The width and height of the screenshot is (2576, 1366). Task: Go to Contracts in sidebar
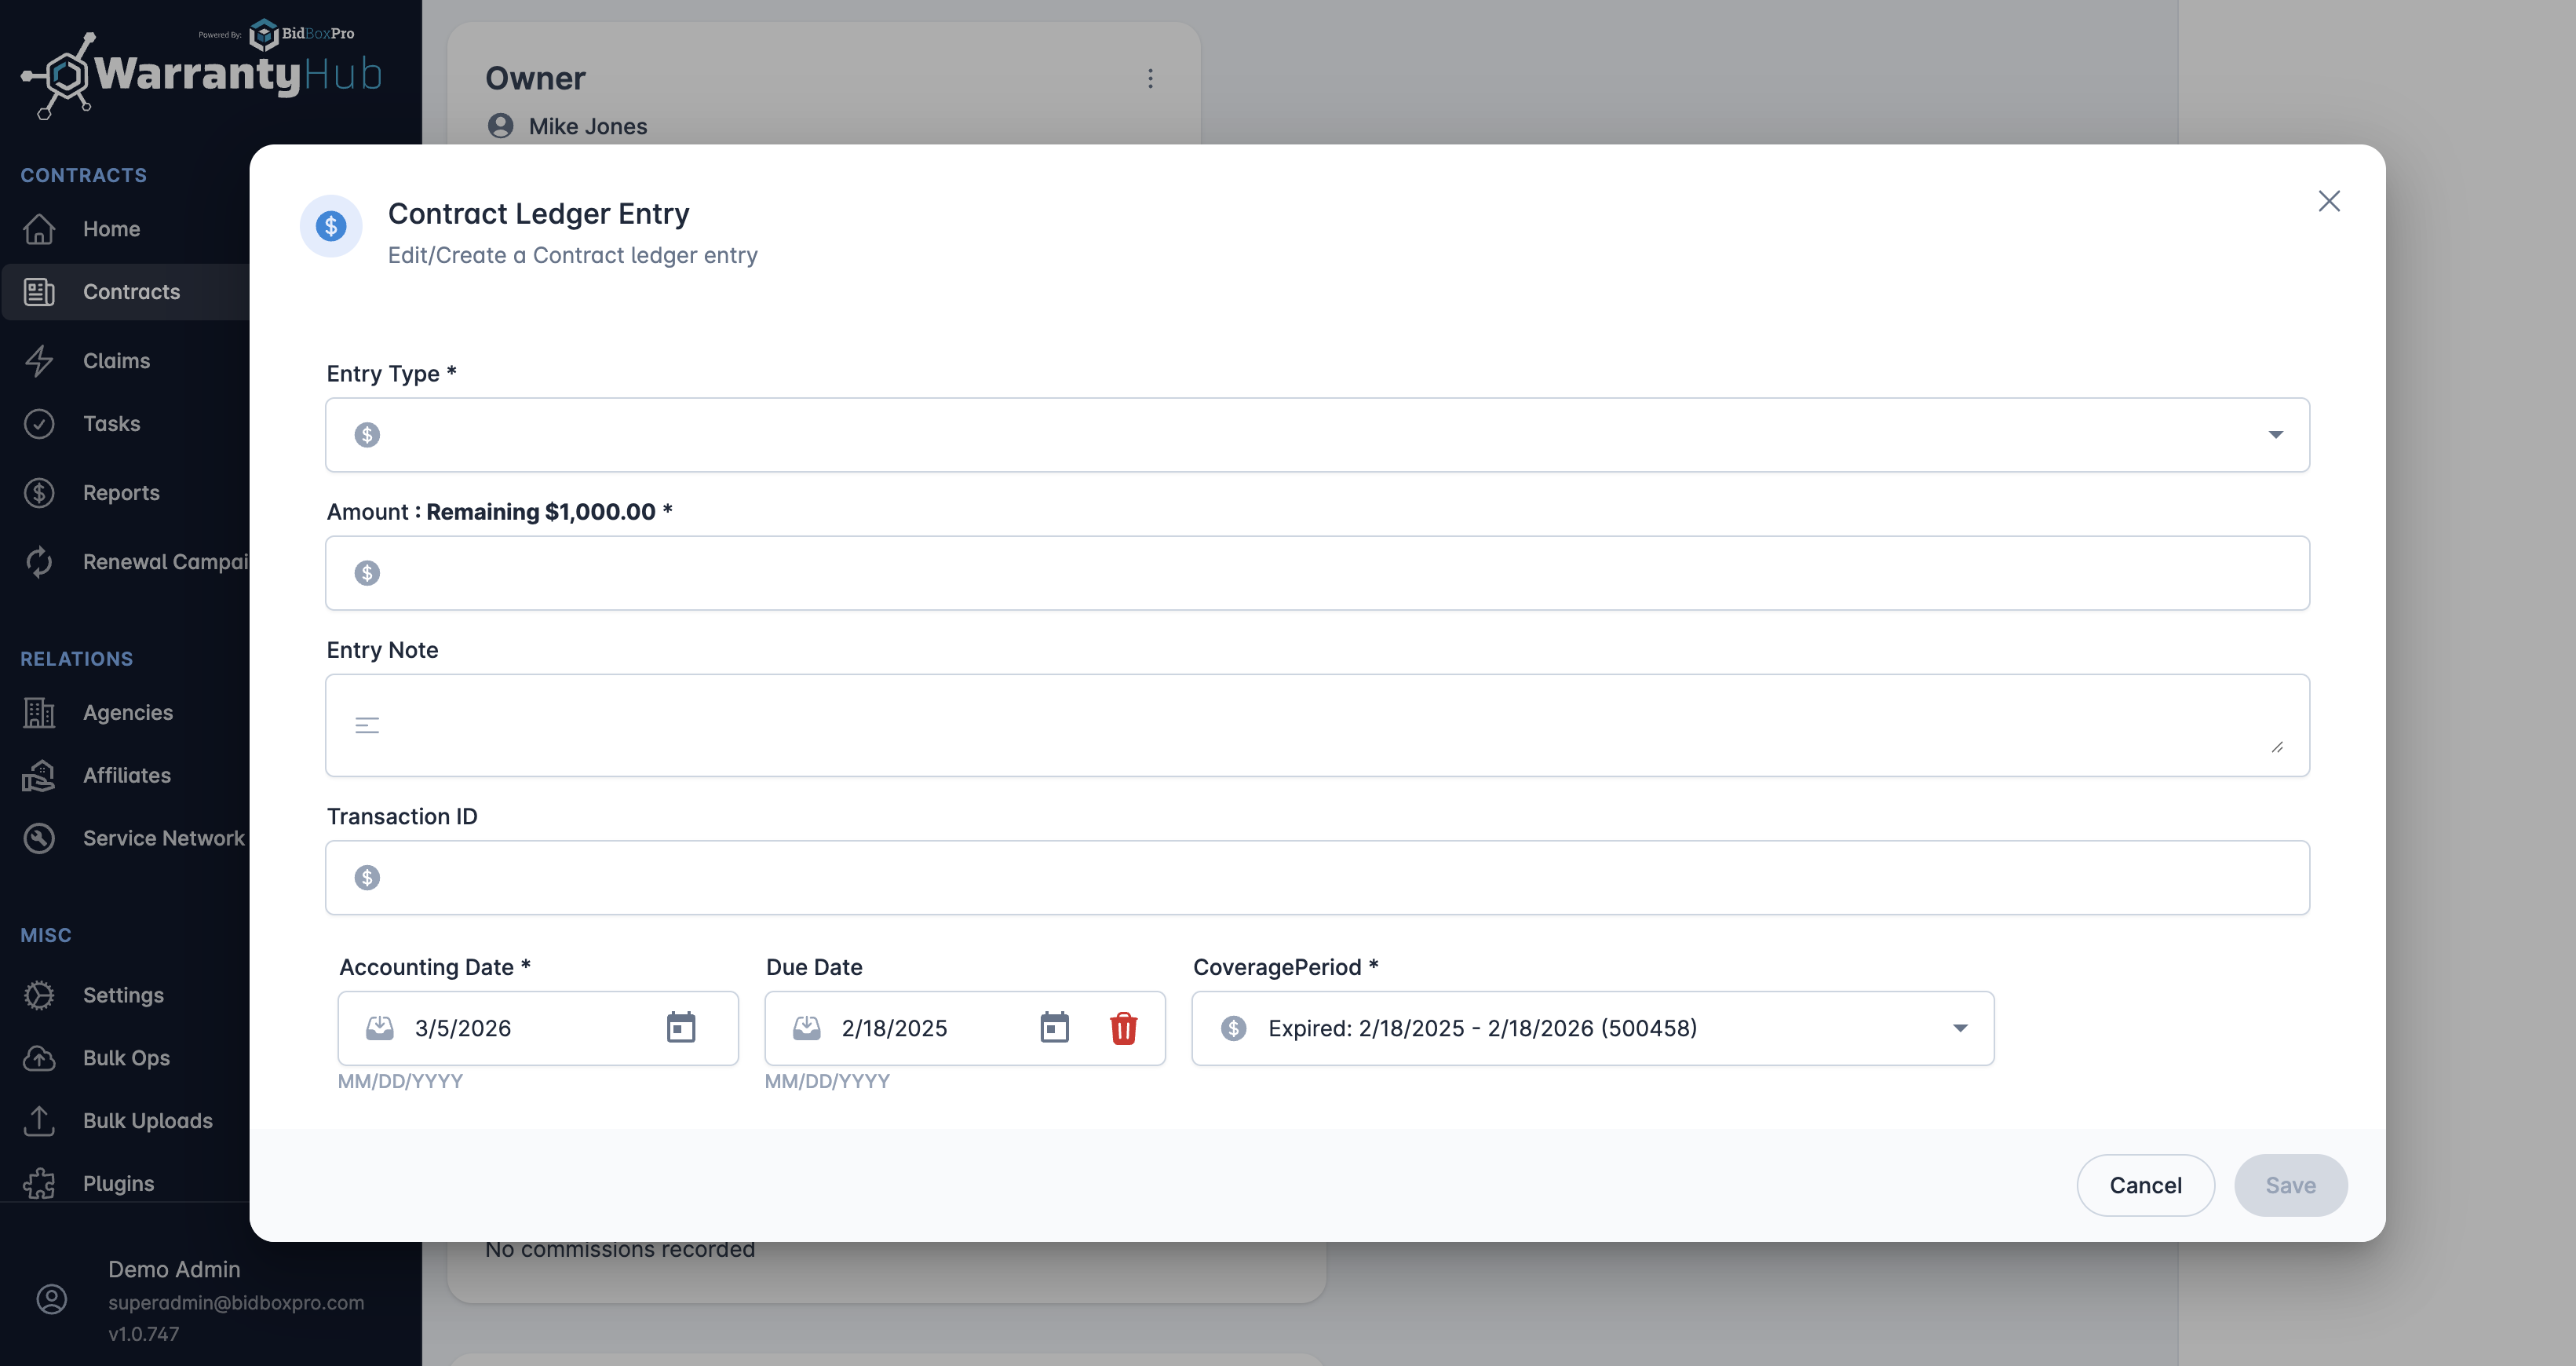tap(131, 292)
